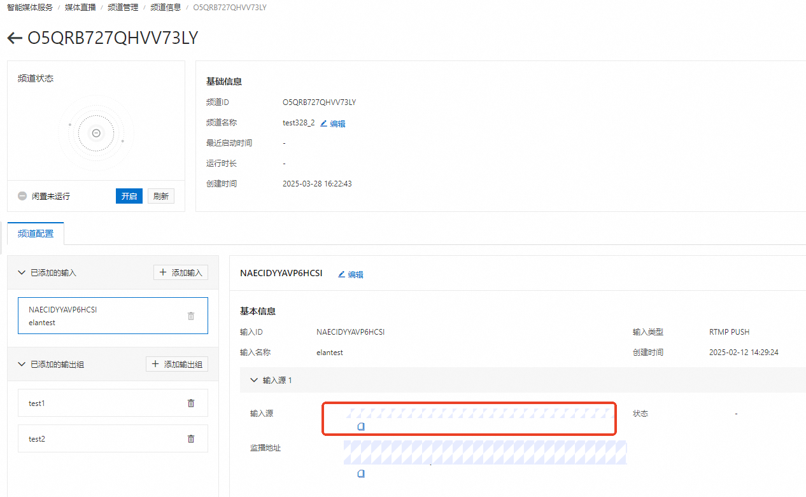Copy the 输入源 address via copy icon
This screenshot has height=497, width=806.
(361, 426)
